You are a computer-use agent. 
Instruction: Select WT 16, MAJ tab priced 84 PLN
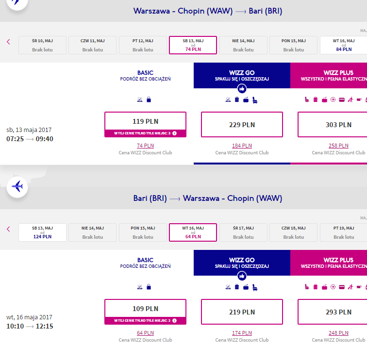(x=343, y=45)
